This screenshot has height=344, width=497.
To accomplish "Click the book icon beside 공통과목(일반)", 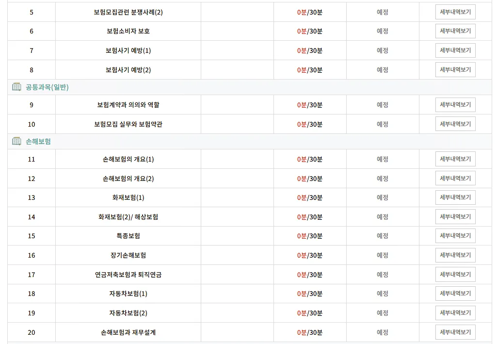I will pyautogui.click(x=15, y=87).
